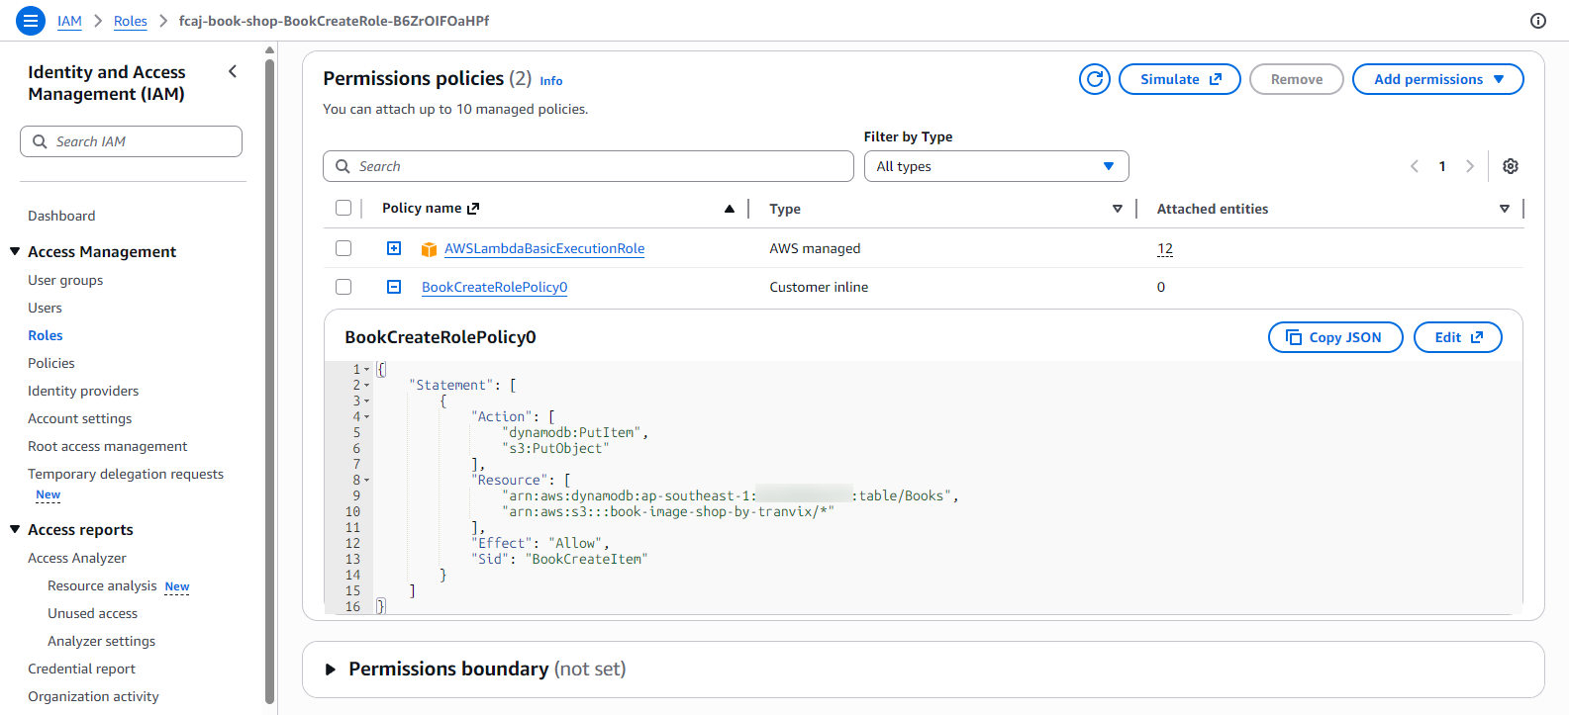The width and height of the screenshot is (1569, 715).
Task: Open User groups in the sidebar
Action: [65, 280]
